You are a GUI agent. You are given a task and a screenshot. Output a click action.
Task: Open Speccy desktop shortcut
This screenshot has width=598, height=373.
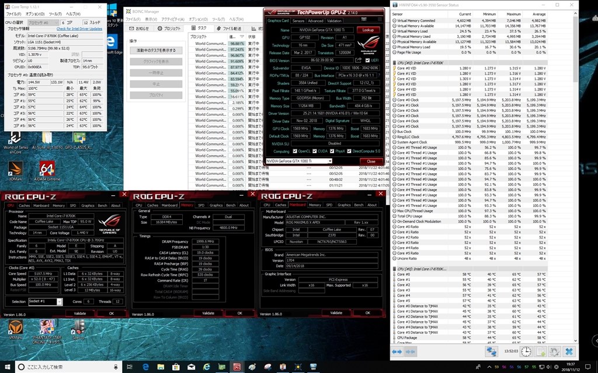click(78, 329)
